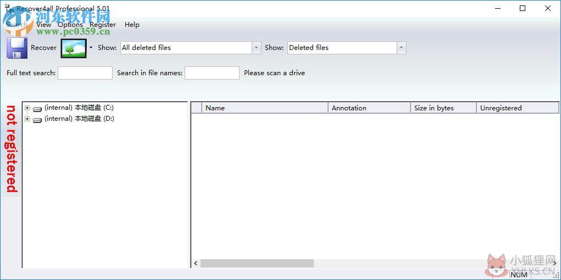Open the Search menu
The image size is (561, 280).
click(16, 25)
